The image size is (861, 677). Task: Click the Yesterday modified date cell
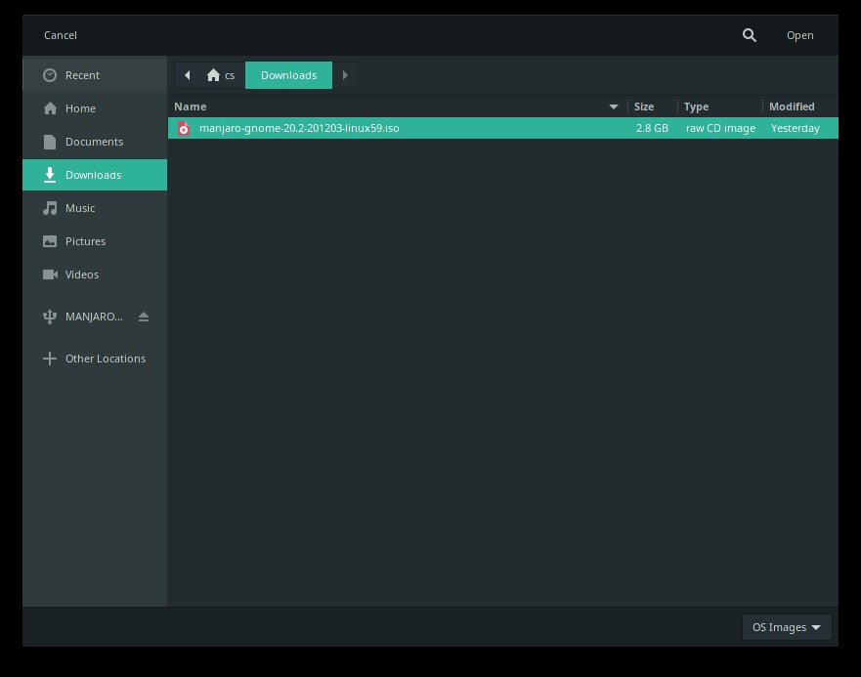(x=796, y=128)
